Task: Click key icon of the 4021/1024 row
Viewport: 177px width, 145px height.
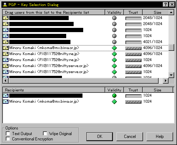Action: pyautogui.click(x=6, y=42)
